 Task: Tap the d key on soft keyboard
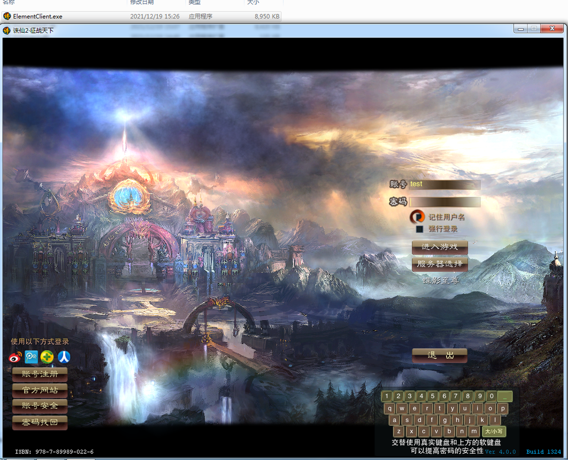point(419,420)
